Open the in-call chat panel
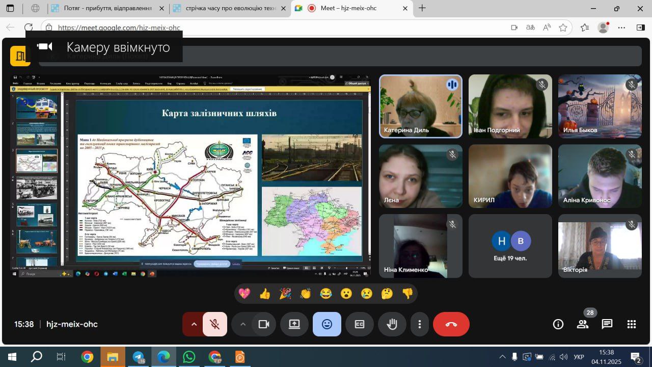The width and height of the screenshot is (652, 367). (x=607, y=324)
